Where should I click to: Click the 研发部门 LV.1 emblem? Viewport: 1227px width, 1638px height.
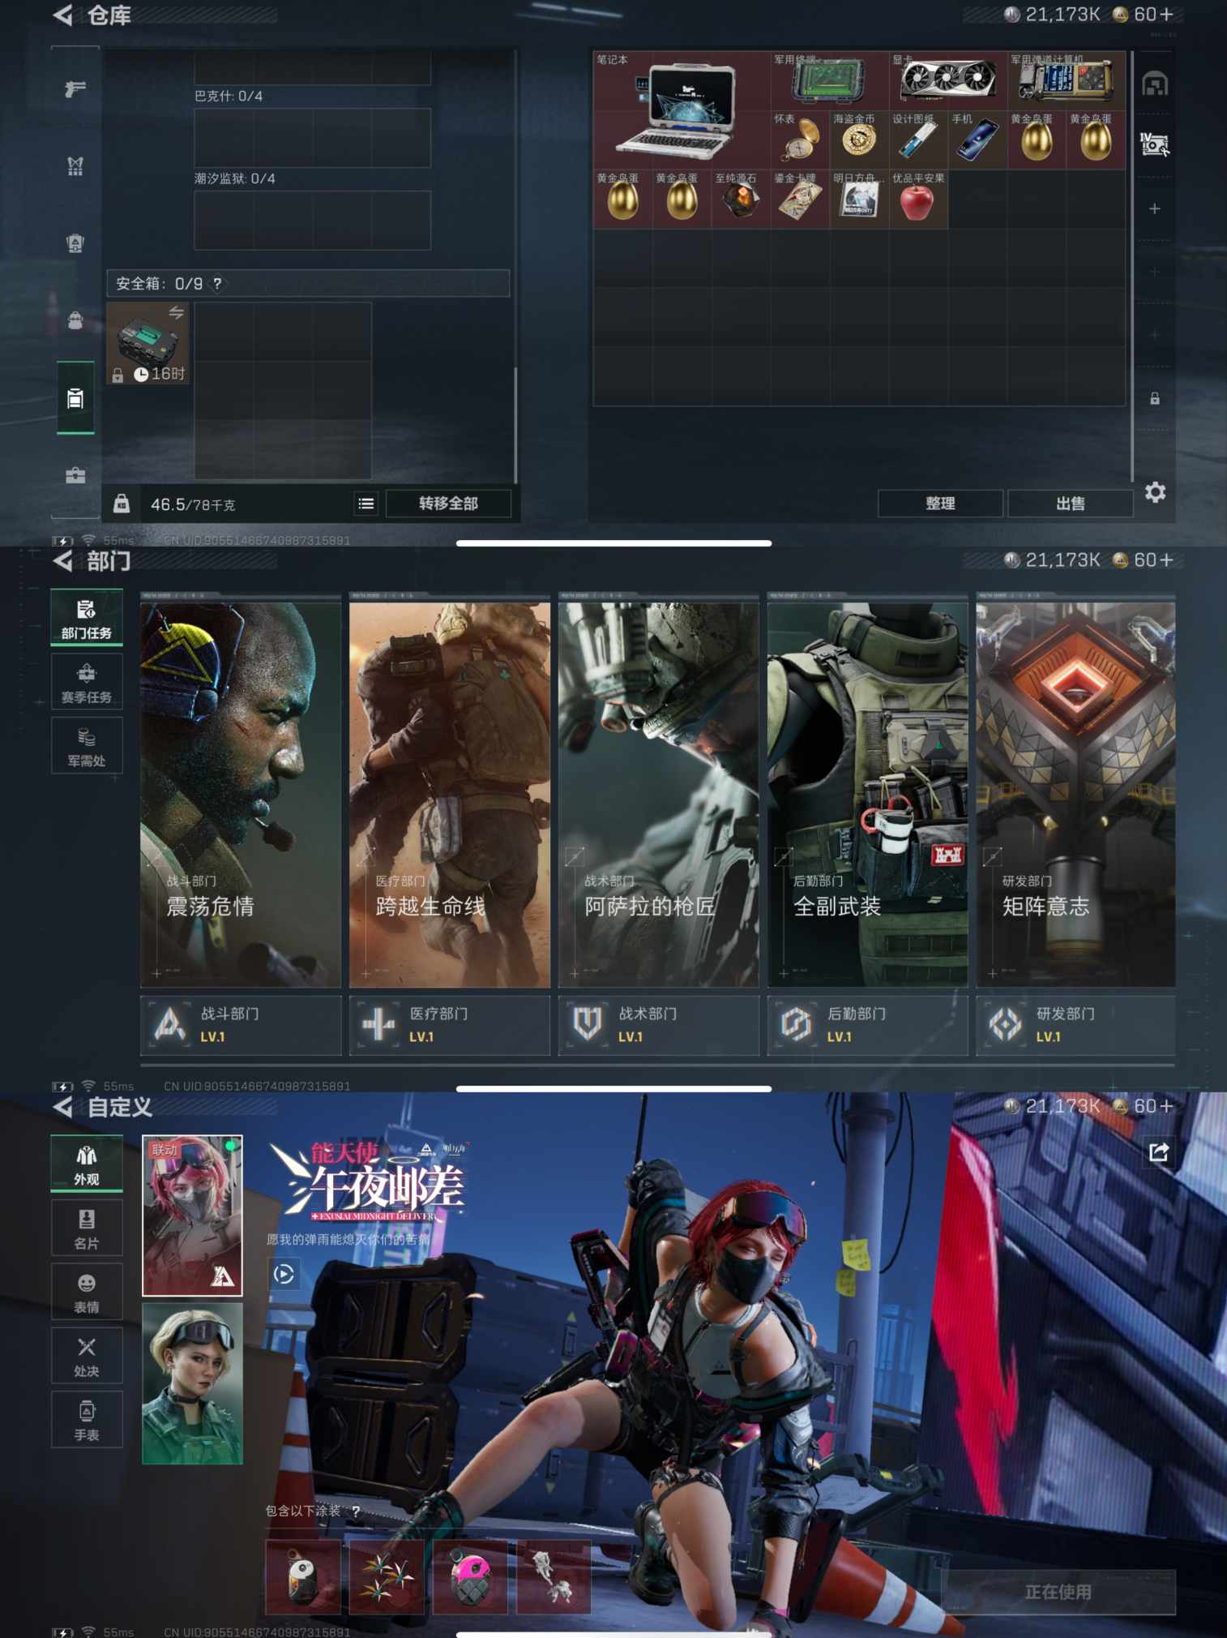point(1005,1024)
